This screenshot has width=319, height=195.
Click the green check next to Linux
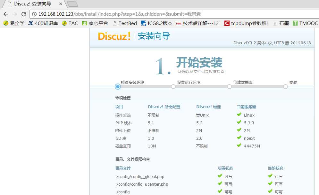pyautogui.click(x=239, y=114)
